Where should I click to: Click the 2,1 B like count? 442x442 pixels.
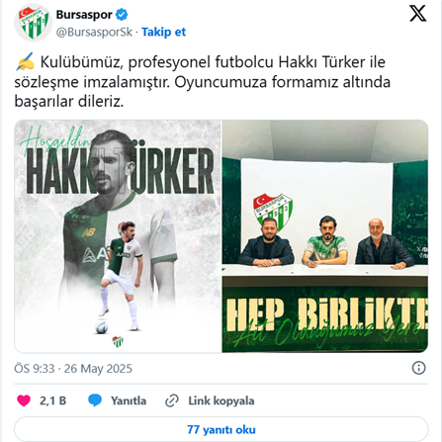[x=53, y=400]
